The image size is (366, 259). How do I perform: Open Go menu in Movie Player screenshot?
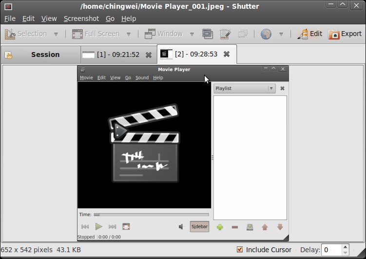[x=128, y=77]
